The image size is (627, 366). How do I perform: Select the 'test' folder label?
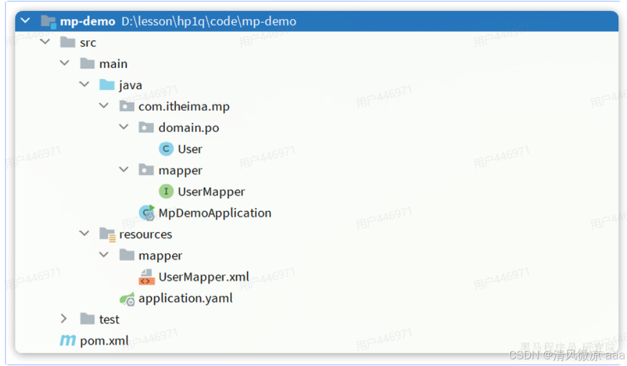click(x=109, y=320)
